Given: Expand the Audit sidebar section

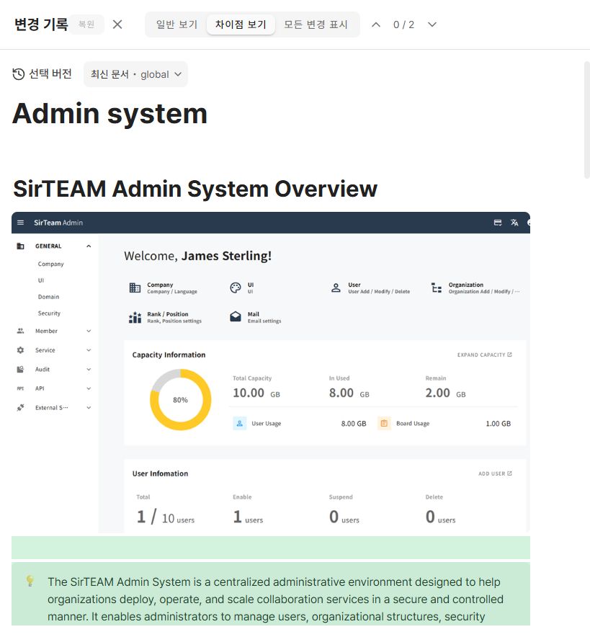Looking at the screenshot, I should [x=89, y=369].
